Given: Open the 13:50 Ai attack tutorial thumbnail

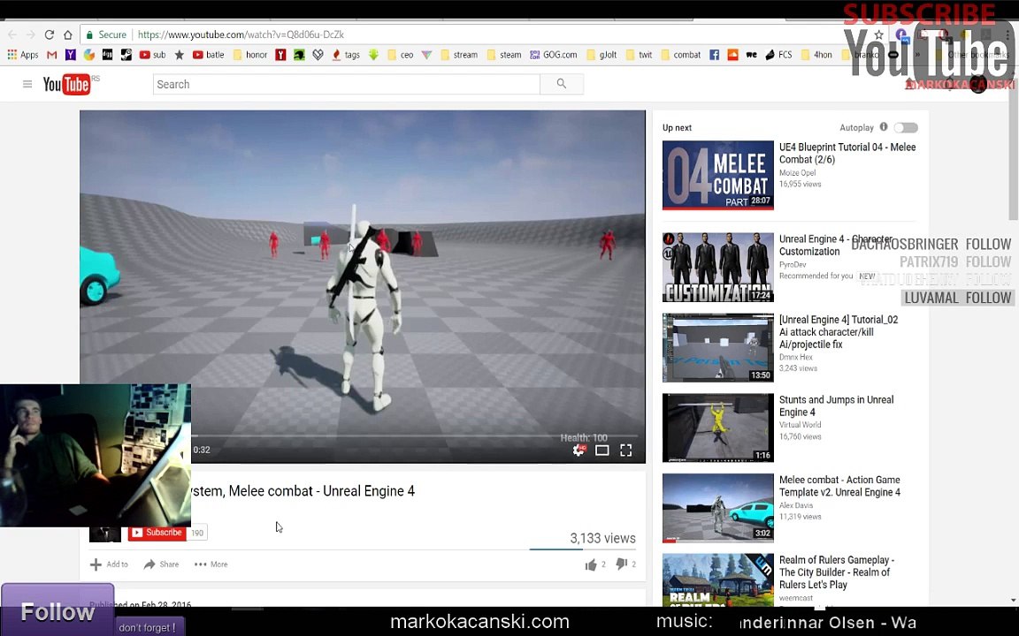Looking at the screenshot, I should (718, 348).
